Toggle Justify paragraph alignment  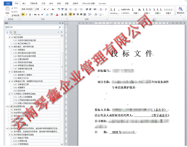pyautogui.click(x=81, y=14)
